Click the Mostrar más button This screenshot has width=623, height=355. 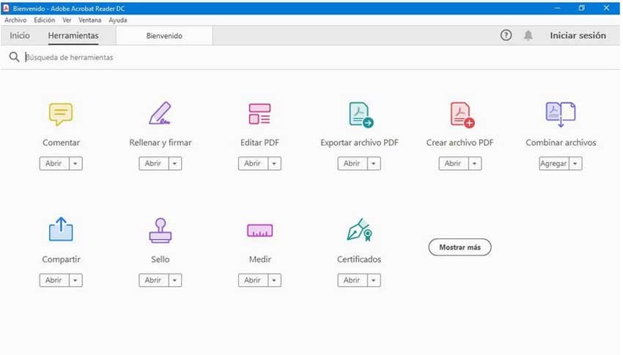coord(460,247)
